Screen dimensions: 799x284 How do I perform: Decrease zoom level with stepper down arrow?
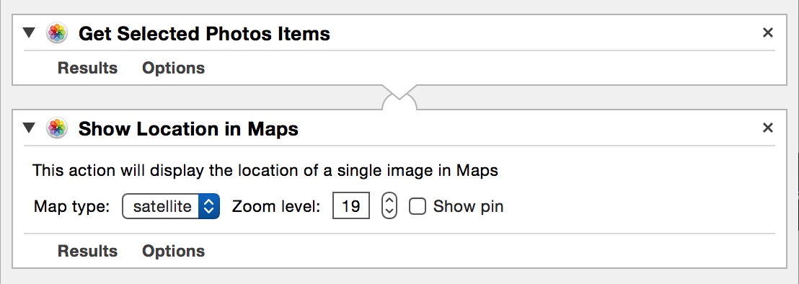pos(389,212)
